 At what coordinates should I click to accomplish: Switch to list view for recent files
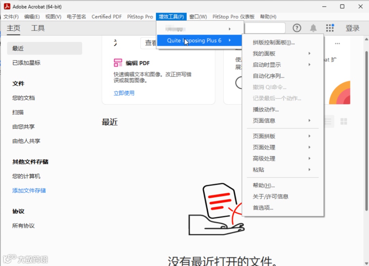coord(328,121)
